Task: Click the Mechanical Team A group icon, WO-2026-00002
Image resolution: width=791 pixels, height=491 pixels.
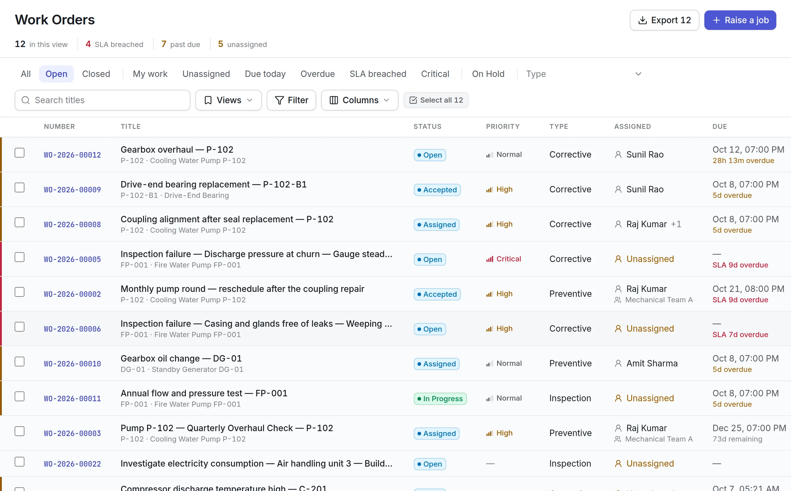Action: (618, 300)
